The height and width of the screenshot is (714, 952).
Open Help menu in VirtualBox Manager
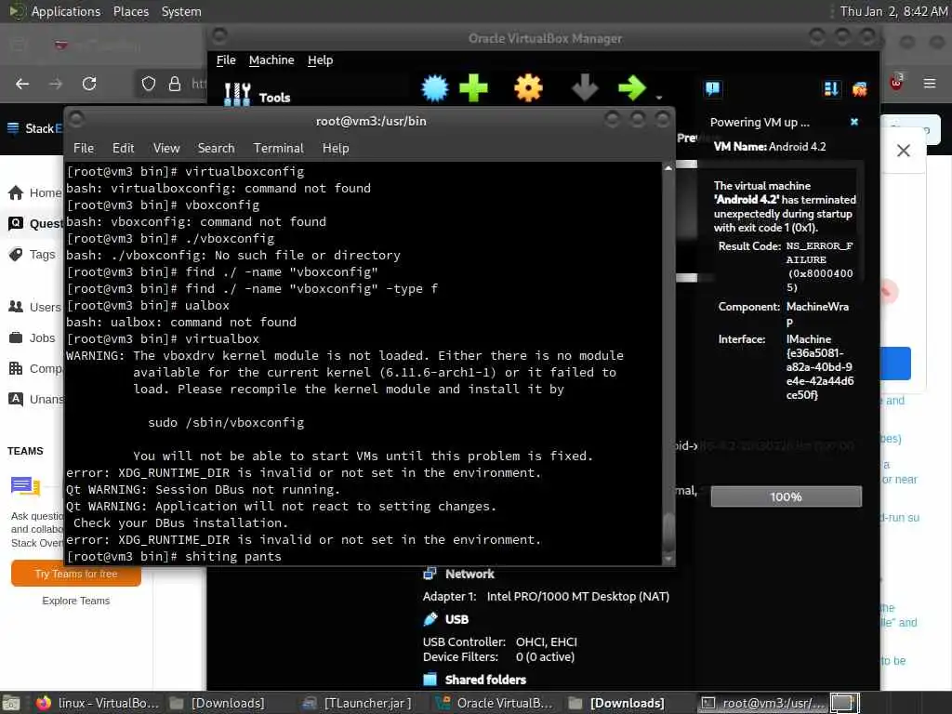[320, 60]
